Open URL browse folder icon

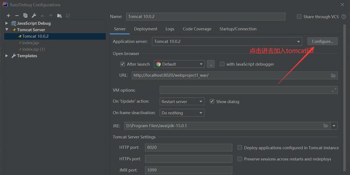click(x=333, y=75)
